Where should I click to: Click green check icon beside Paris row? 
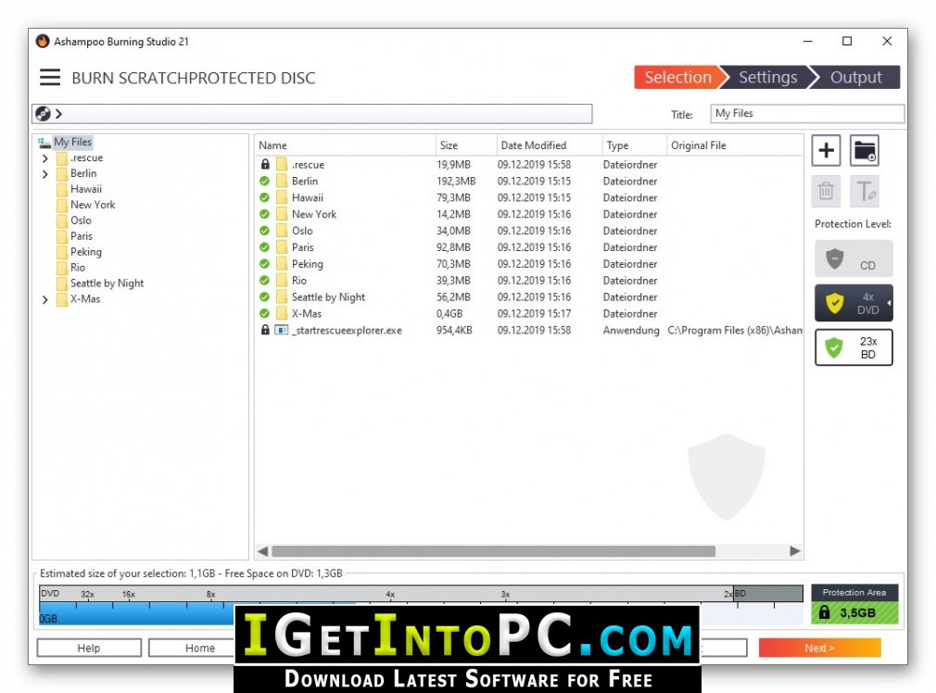(x=264, y=247)
